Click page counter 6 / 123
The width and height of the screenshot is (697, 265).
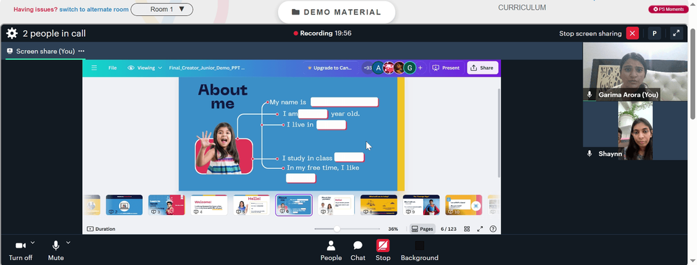click(x=448, y=229)
